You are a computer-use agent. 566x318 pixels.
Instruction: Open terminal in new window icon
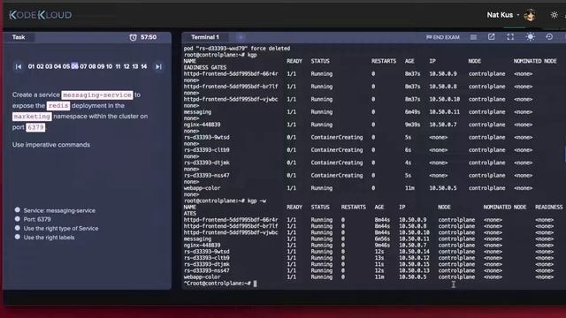pyautogui.click(x=492, y=37)
